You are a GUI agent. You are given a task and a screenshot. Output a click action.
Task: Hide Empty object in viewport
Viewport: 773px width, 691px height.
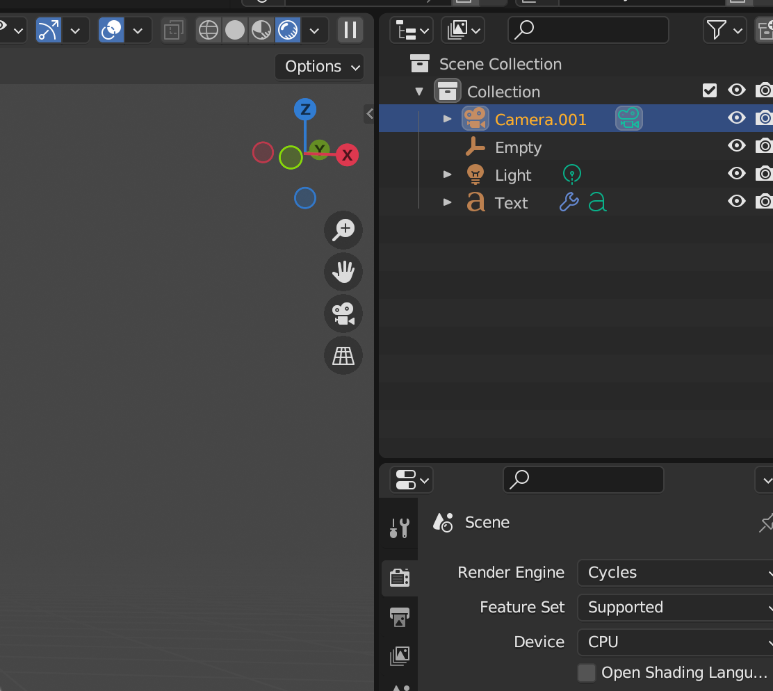[737, 146]
